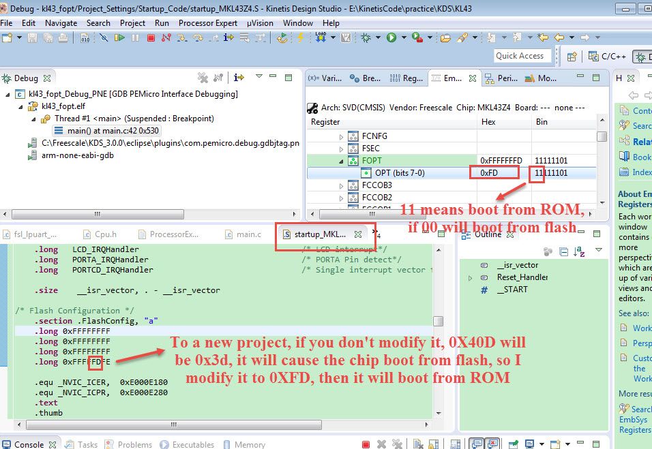Select main() at main.c:42 stack frame
The height and width of the screenshot is (449, 652).
pos(106,131)
